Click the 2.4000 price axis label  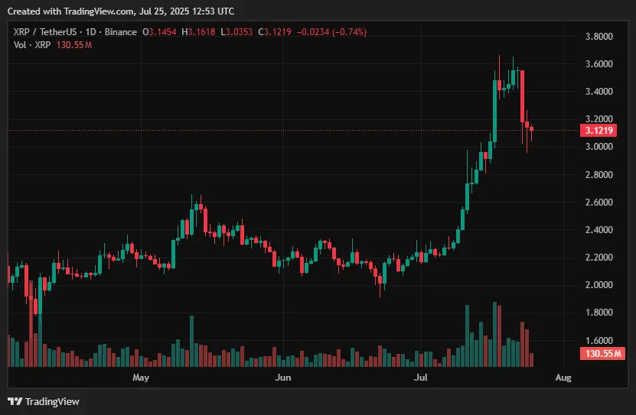tap(598, 230)
